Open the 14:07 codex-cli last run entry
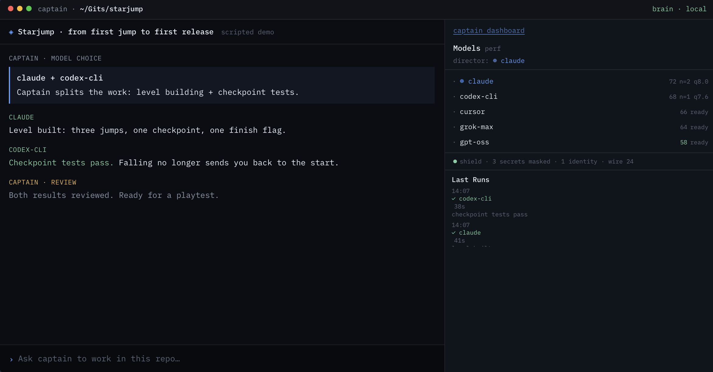 click(x=490, y=203)
